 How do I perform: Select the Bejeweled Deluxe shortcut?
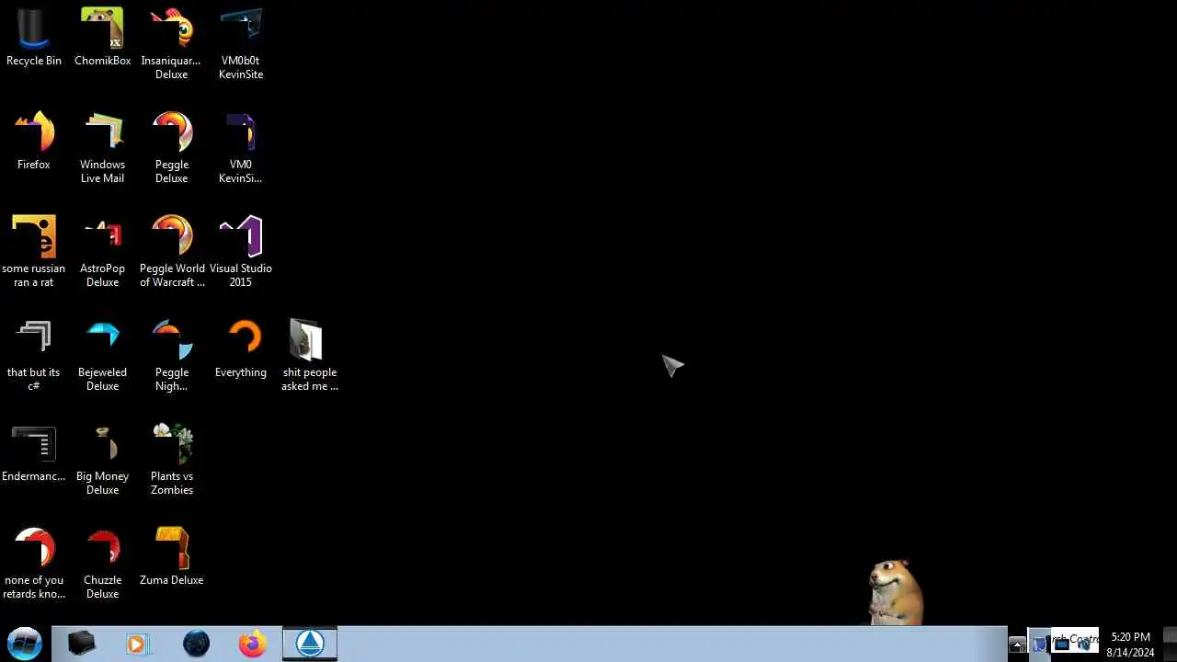(102, 356)
